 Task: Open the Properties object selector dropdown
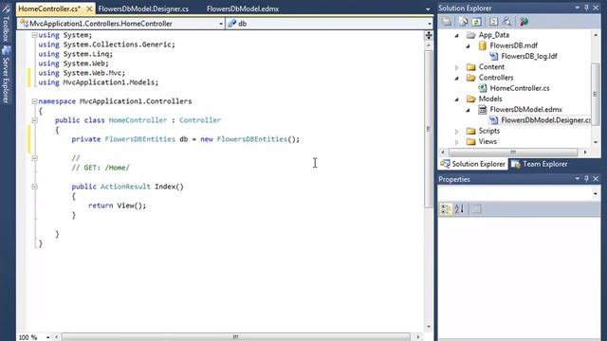[596, 193]
